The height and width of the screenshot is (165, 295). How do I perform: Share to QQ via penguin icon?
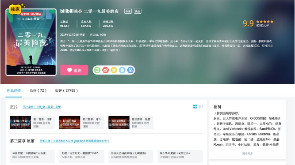[x=122, y=70]
